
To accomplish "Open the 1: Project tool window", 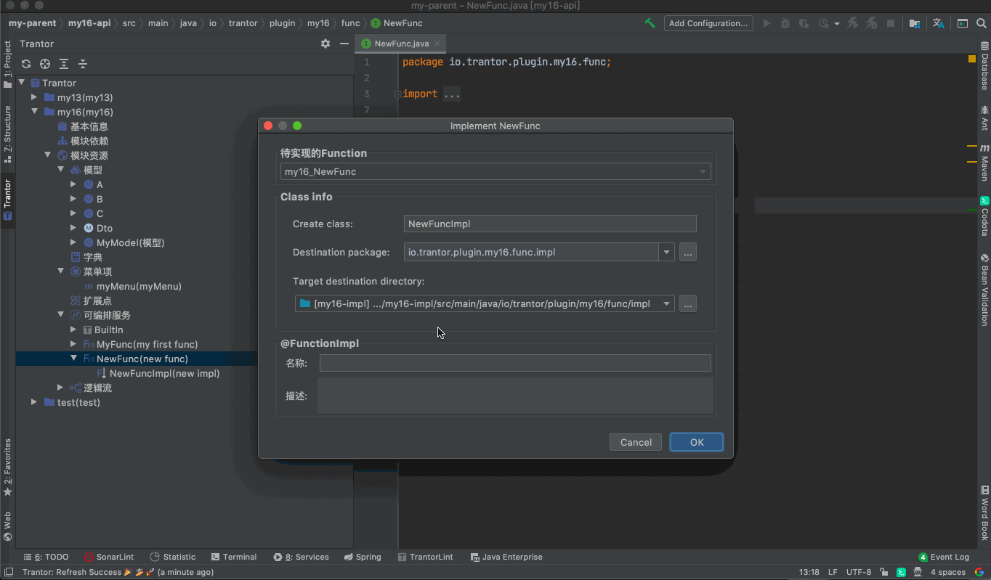I will pos(7,64).
